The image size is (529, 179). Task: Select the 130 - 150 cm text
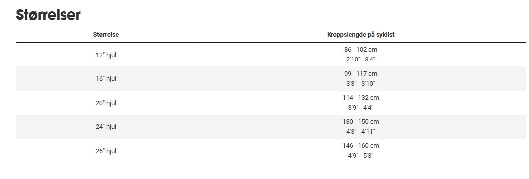[x=361, y=121]
